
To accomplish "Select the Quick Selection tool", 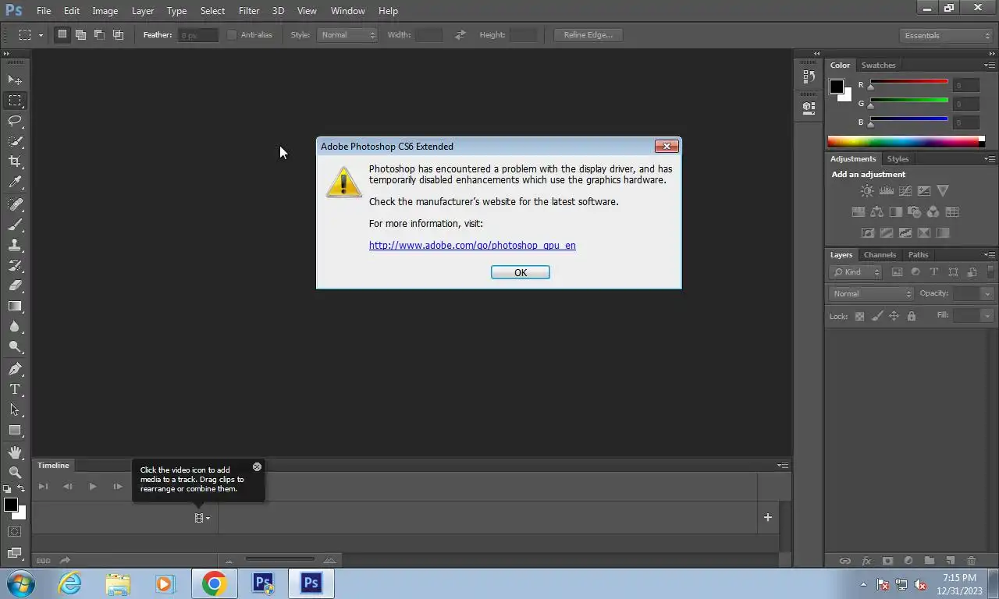I will point(15,141).
